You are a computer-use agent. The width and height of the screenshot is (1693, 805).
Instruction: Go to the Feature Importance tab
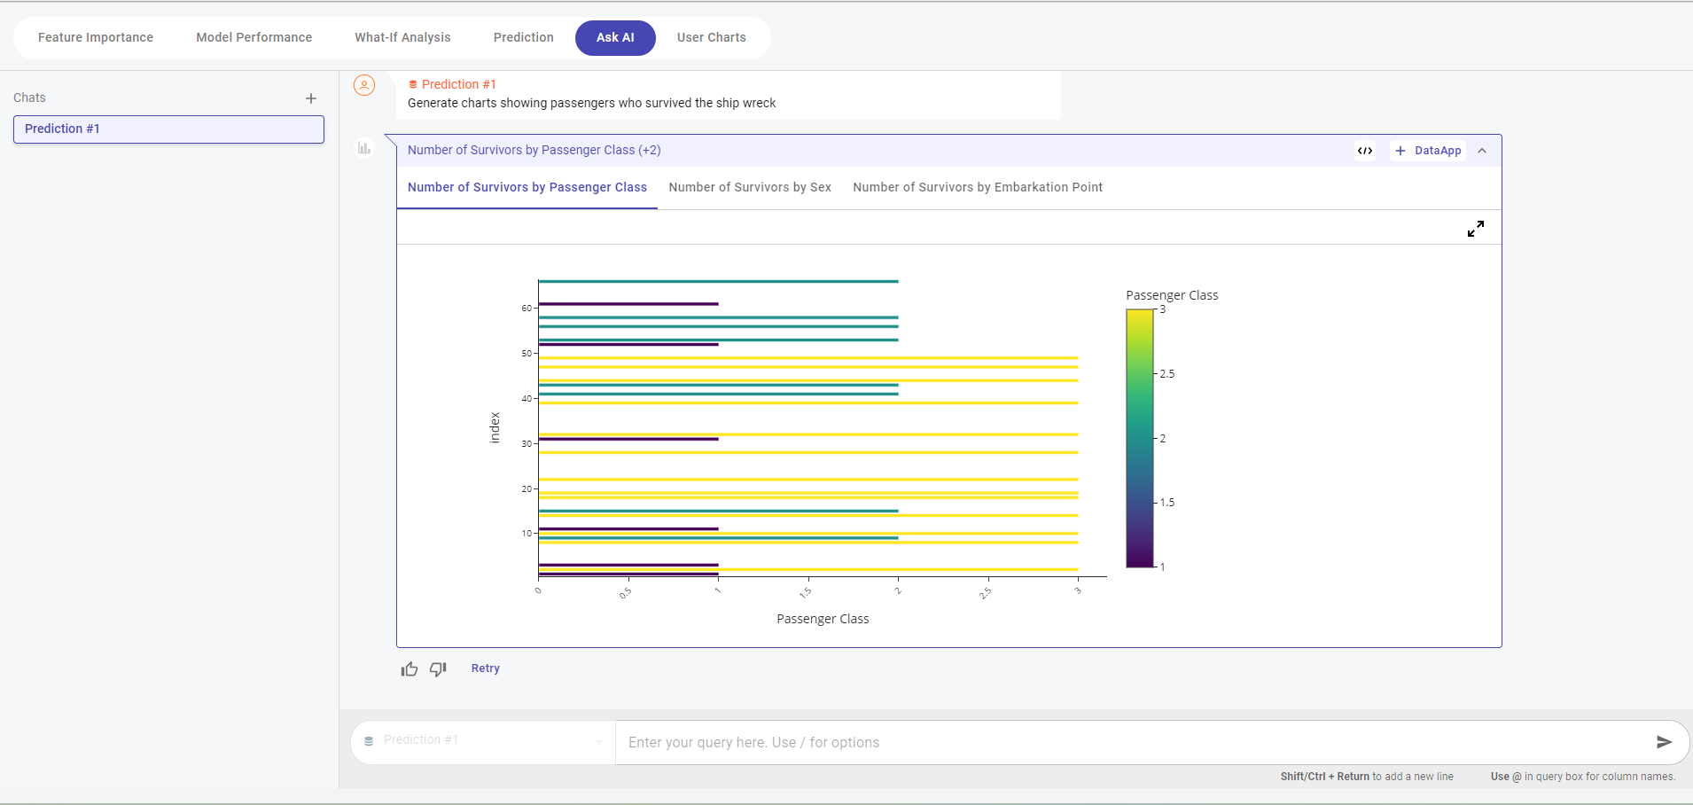96,37
